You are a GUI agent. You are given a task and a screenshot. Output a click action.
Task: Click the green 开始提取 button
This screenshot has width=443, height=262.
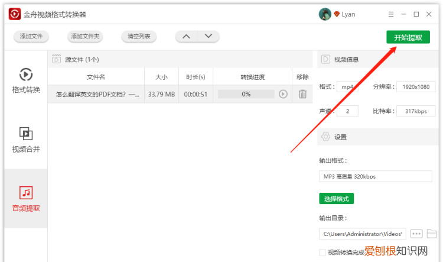pos(408,37)
